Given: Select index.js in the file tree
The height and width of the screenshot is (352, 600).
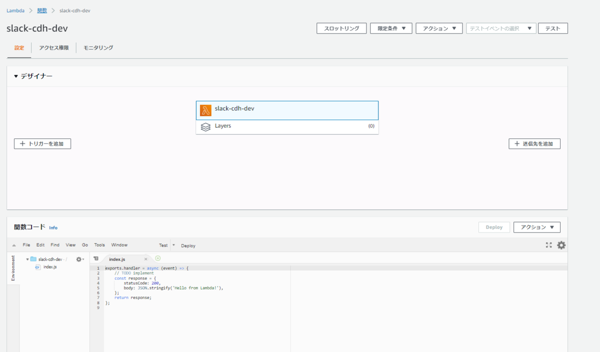Looking at the screenshot, I should pyautogui.click(x=50, y=267).
